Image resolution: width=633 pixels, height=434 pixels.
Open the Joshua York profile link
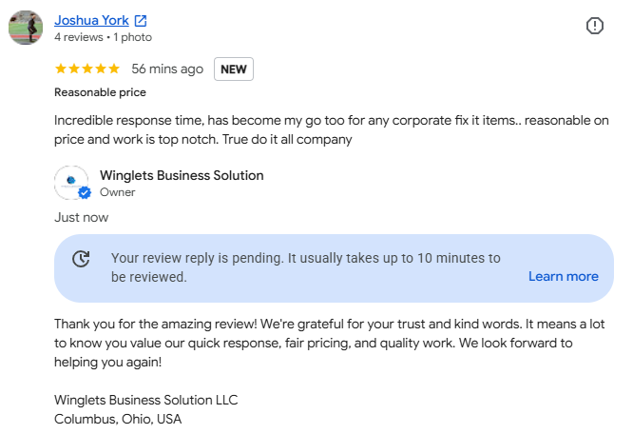[91, 20]
